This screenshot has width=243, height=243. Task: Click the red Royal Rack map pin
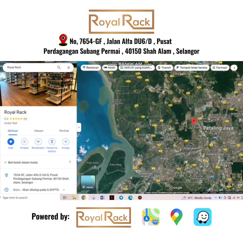tap(194, 121)
